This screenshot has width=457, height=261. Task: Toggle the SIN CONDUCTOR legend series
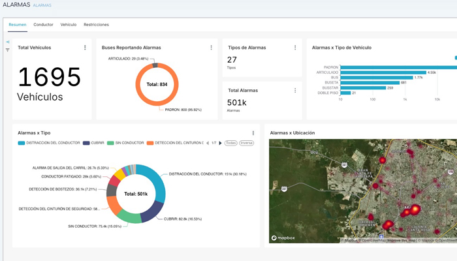tap(125, 143)
